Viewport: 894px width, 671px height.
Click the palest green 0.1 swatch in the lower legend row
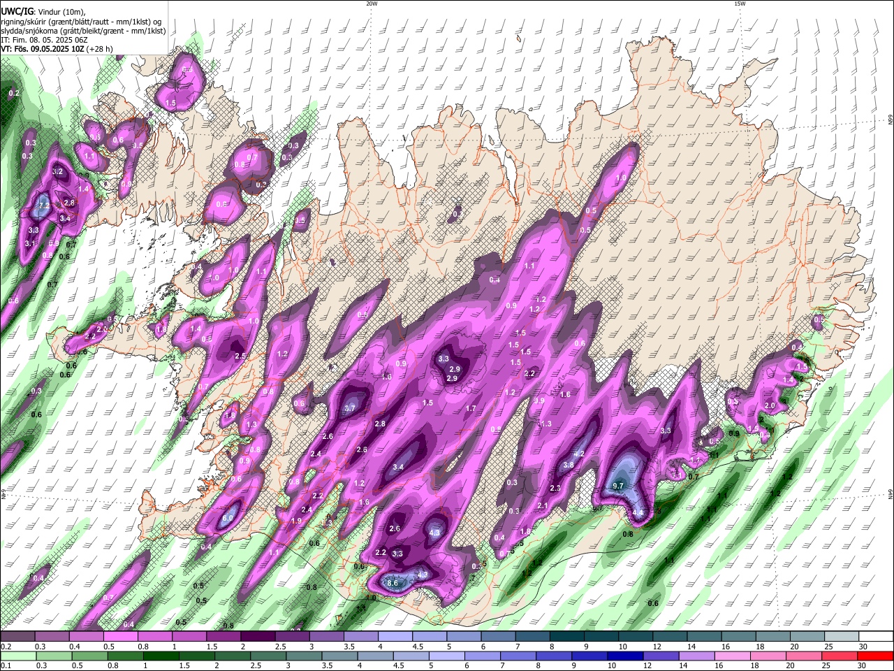17,656
